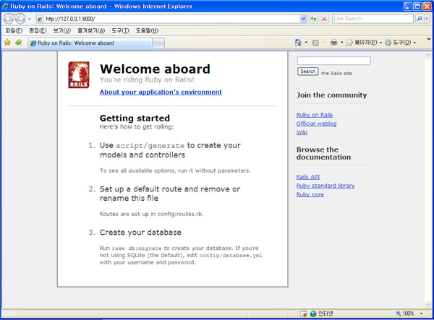
Task: Click the Welcome aboard heading
Action: coord(155,69)
